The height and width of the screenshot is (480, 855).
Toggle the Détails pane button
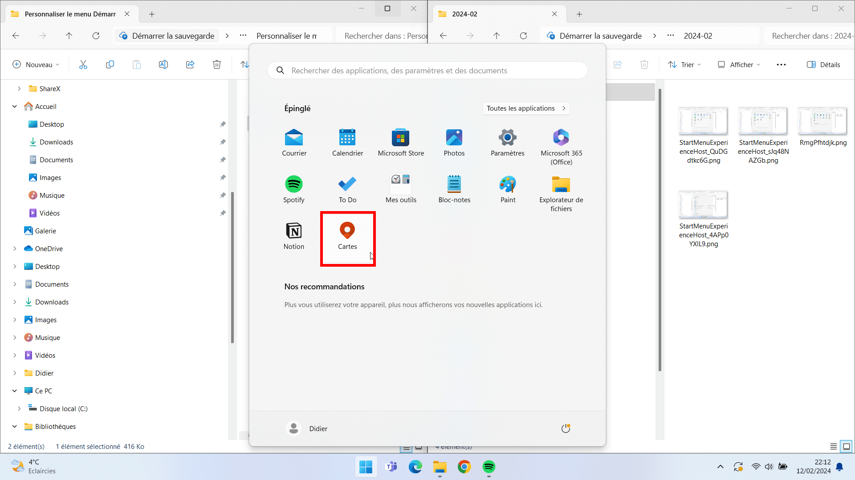(823, 64)
